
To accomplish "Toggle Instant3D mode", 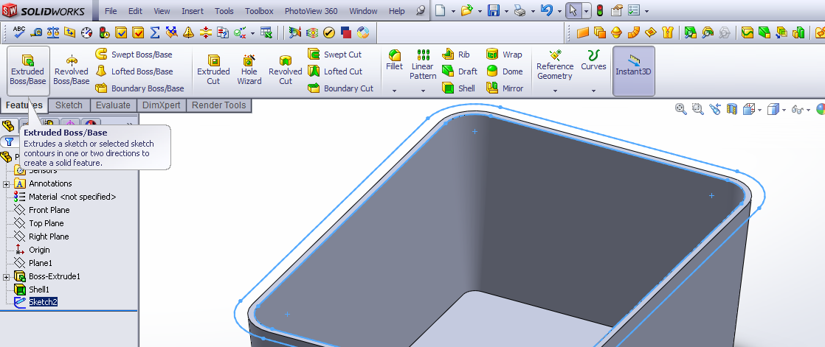I will 633,70.
